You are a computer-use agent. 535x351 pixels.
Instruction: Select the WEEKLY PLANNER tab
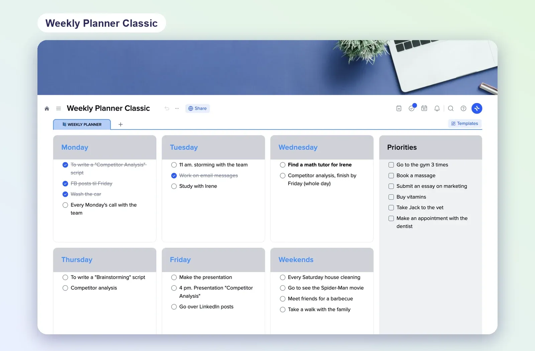click(82, 124)
